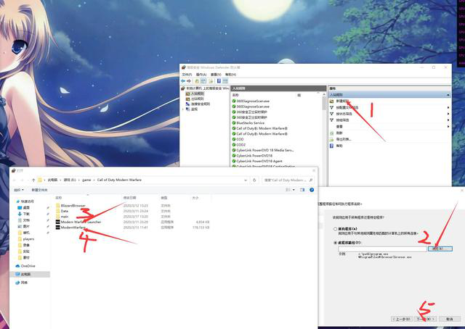The width and height of the screenshot is (465, 329).
Task: Select the BlueStacks Service rule
Action: pyautogui.click(x=250, y=122)
